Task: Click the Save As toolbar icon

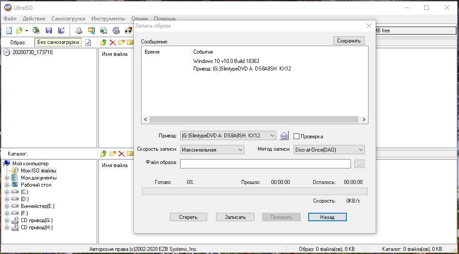Action: [61, 31]
